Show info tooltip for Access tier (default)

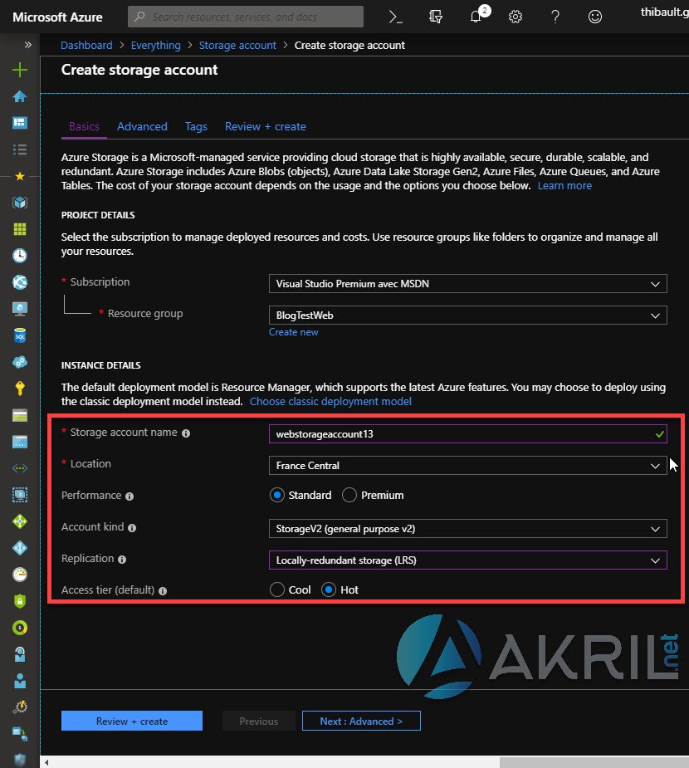(x=163, y=590)
